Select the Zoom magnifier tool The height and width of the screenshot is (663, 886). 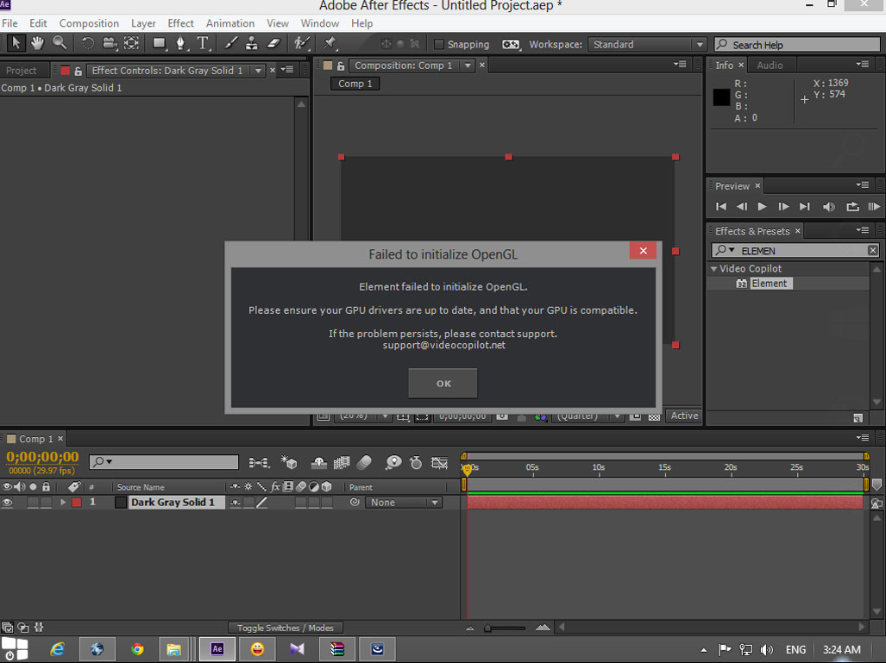tap(60, 43)
